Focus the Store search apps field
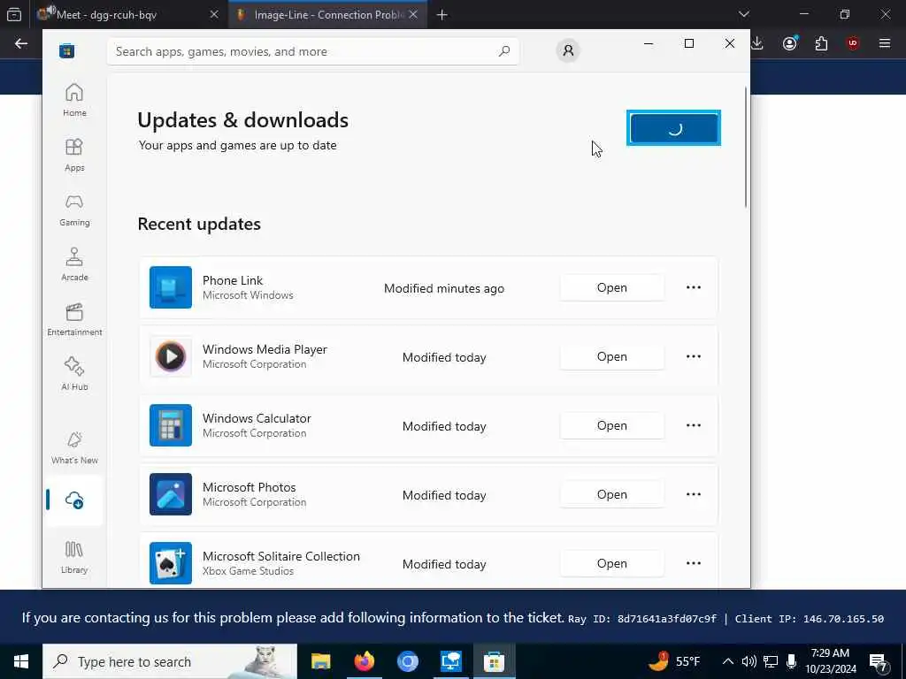906x679 pixels. (312, 50)
